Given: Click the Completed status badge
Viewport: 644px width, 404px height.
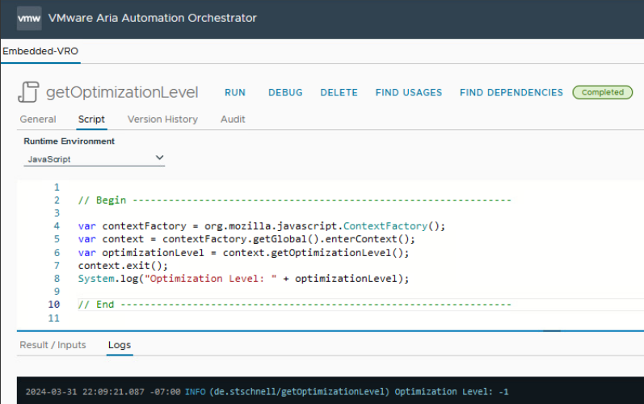Looking at the screenshot, I should [x=603, y=92].
